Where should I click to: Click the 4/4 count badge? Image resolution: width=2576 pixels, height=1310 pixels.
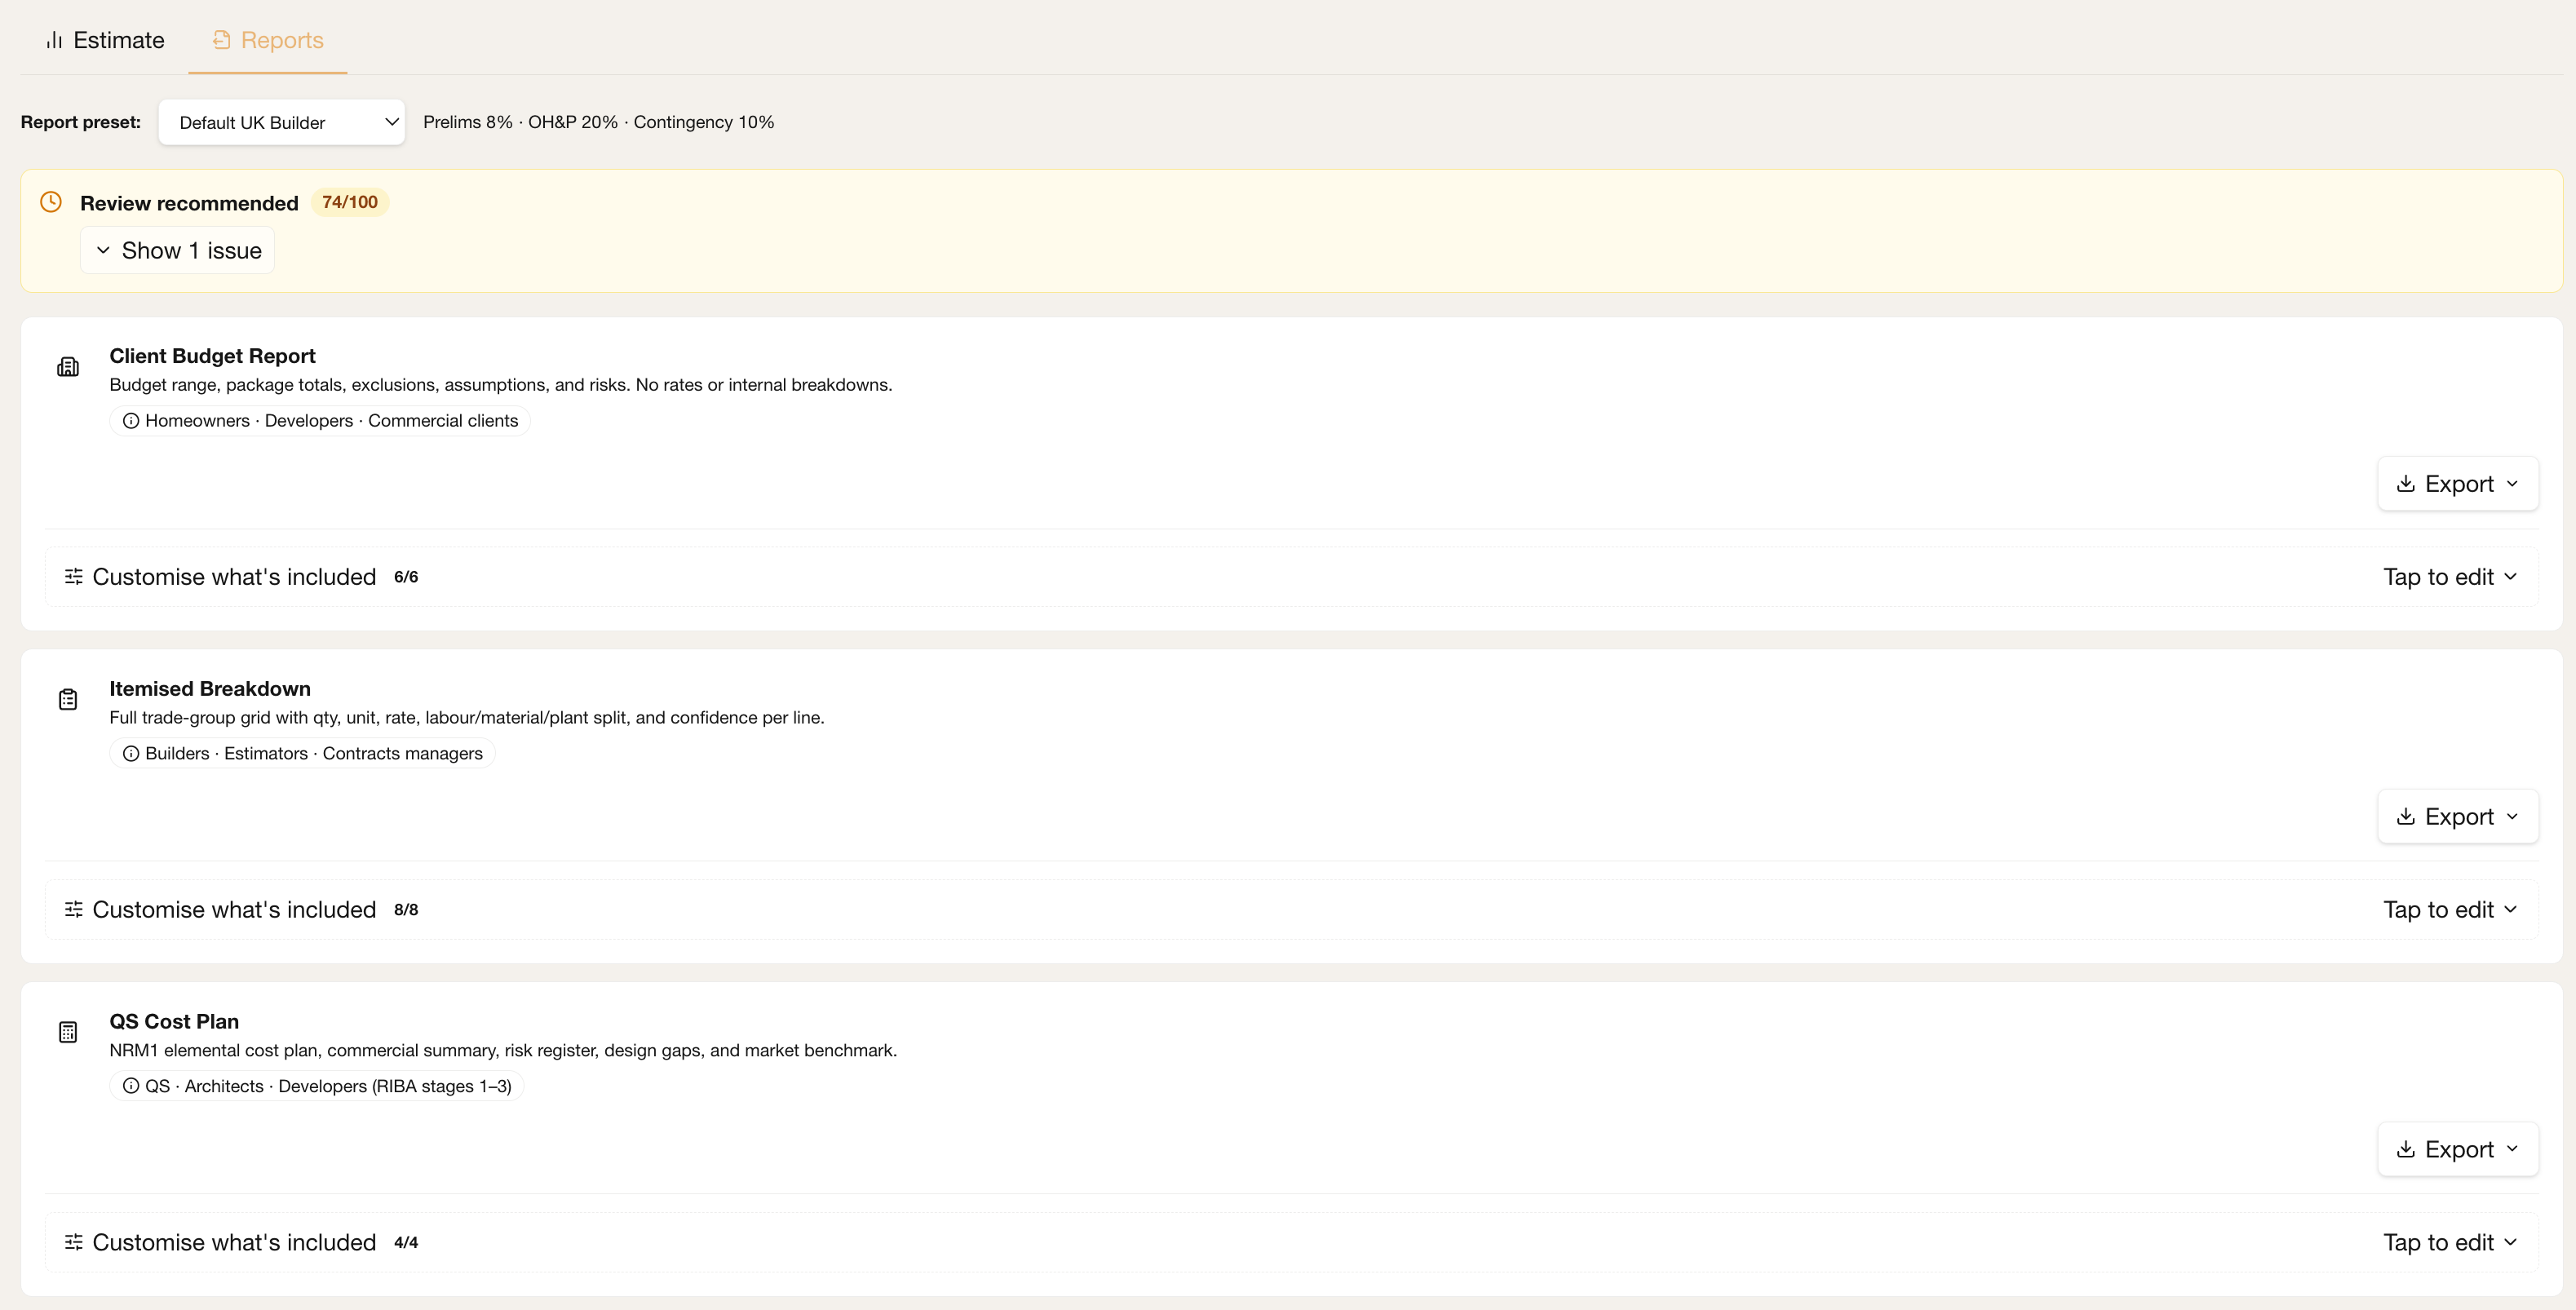click(406, 1242)
